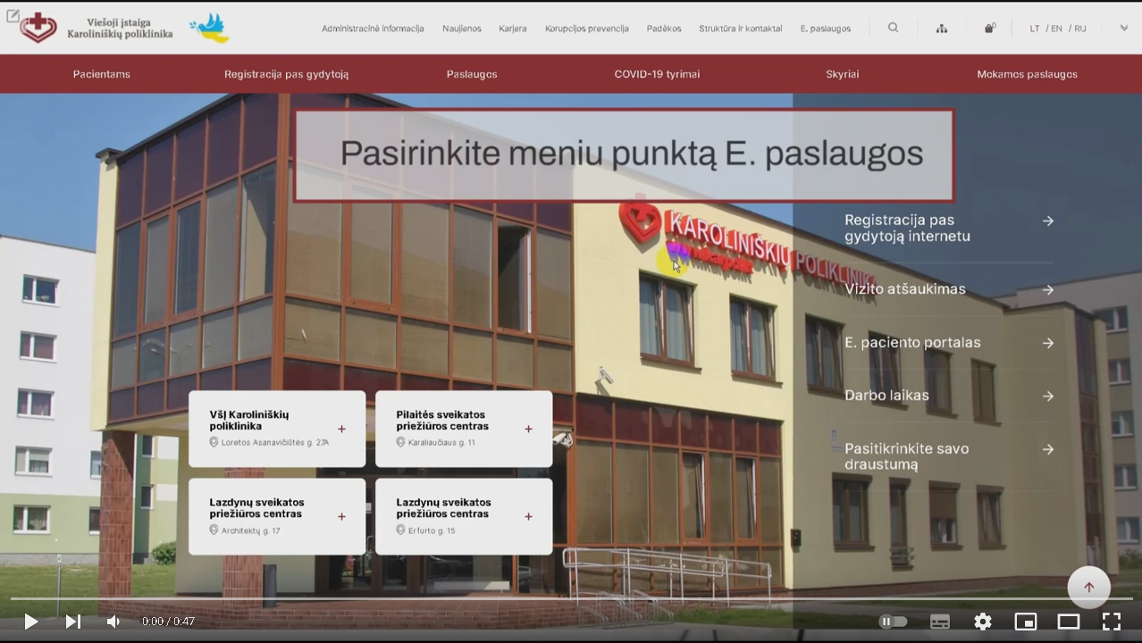Image resolution: width=1142 pixels, height=643 pixels.
Task: Click location pin by Loretos Asanavičiūtės g. 27A
Action: pos(214,442)
